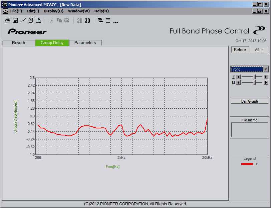Minimize the inner New Data document window
The height and width of the screenshot is (208, 271).
coord(254,11)
